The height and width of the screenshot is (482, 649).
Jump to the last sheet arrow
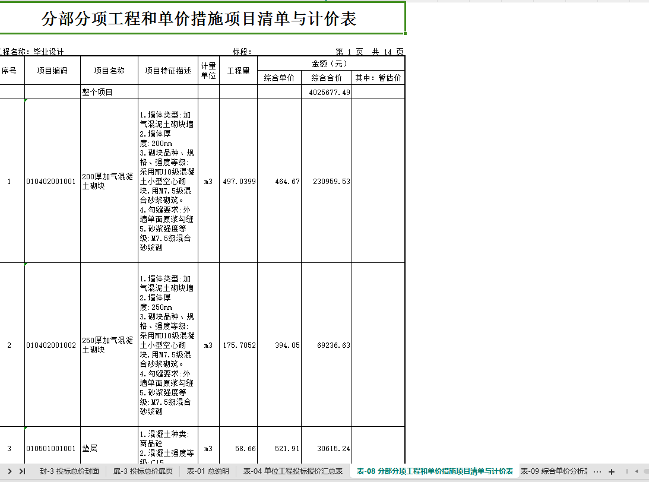click(x=23, y=471)
